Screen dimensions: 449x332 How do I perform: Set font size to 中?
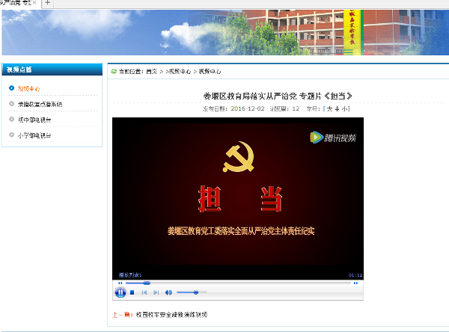[337, 108]
